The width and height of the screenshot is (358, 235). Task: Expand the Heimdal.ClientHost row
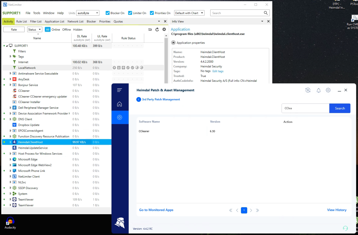(x=10, y=142)
